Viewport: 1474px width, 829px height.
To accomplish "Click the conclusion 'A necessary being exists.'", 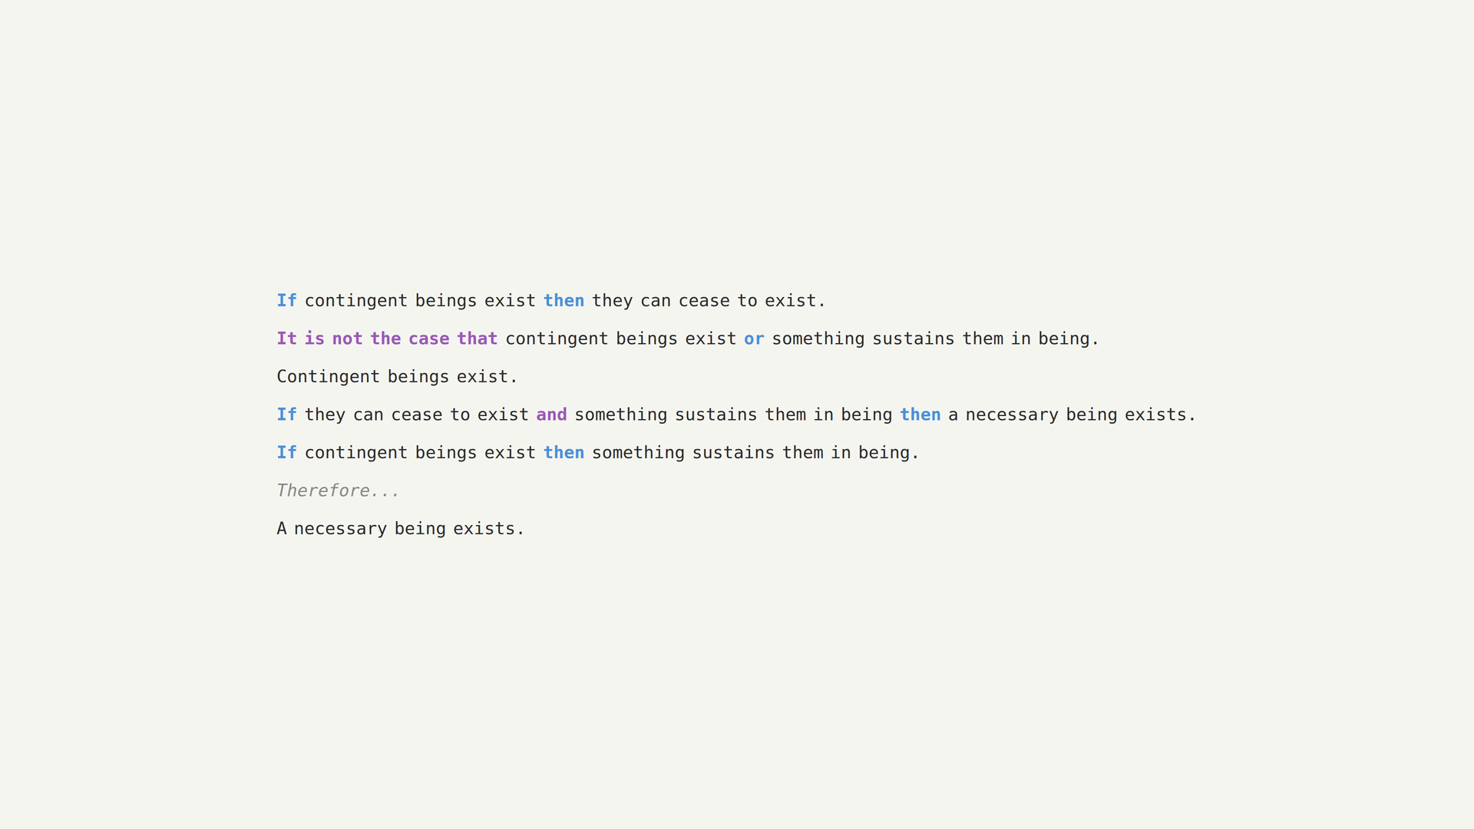I will point(400,529).
